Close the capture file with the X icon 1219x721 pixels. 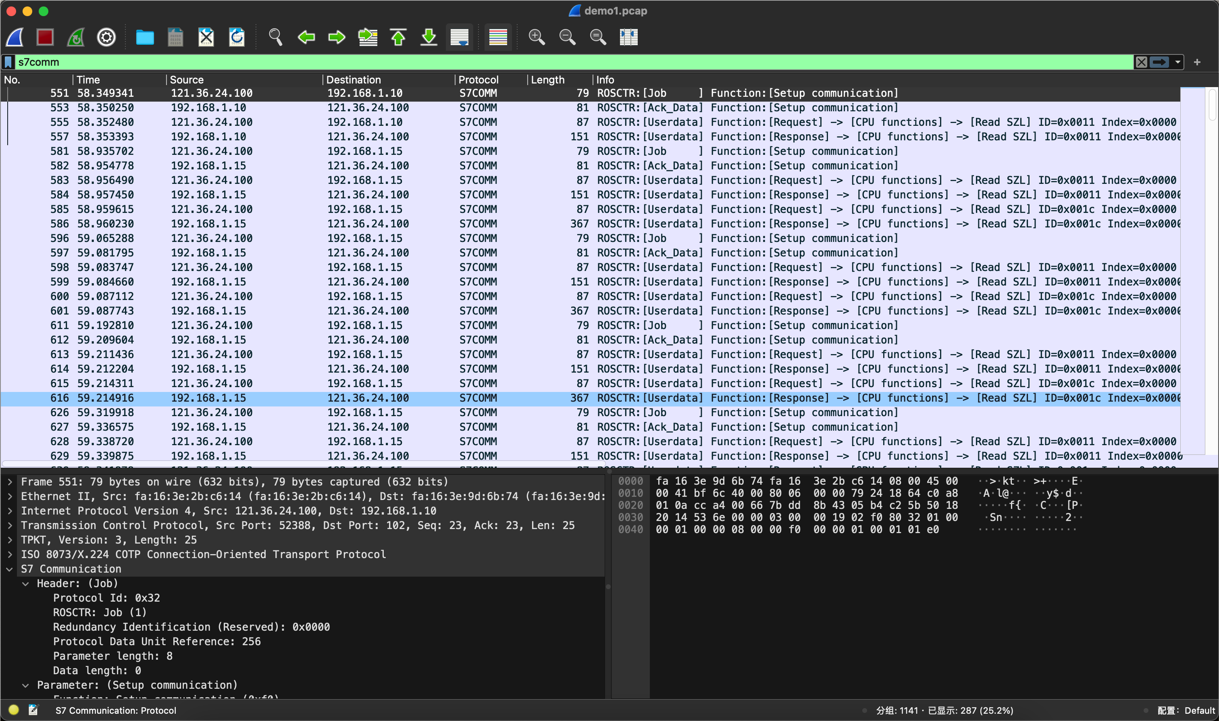(x=206, y=37)
